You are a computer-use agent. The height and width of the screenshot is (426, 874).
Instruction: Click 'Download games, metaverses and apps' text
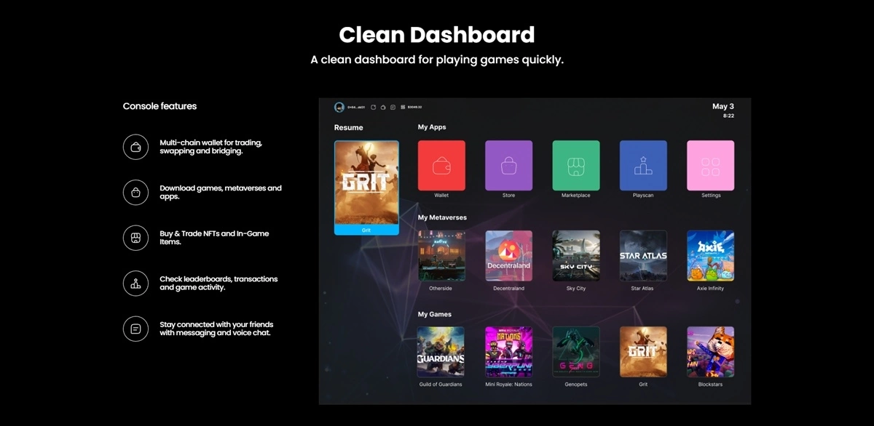pyautogui.click(x=221, y=192)
